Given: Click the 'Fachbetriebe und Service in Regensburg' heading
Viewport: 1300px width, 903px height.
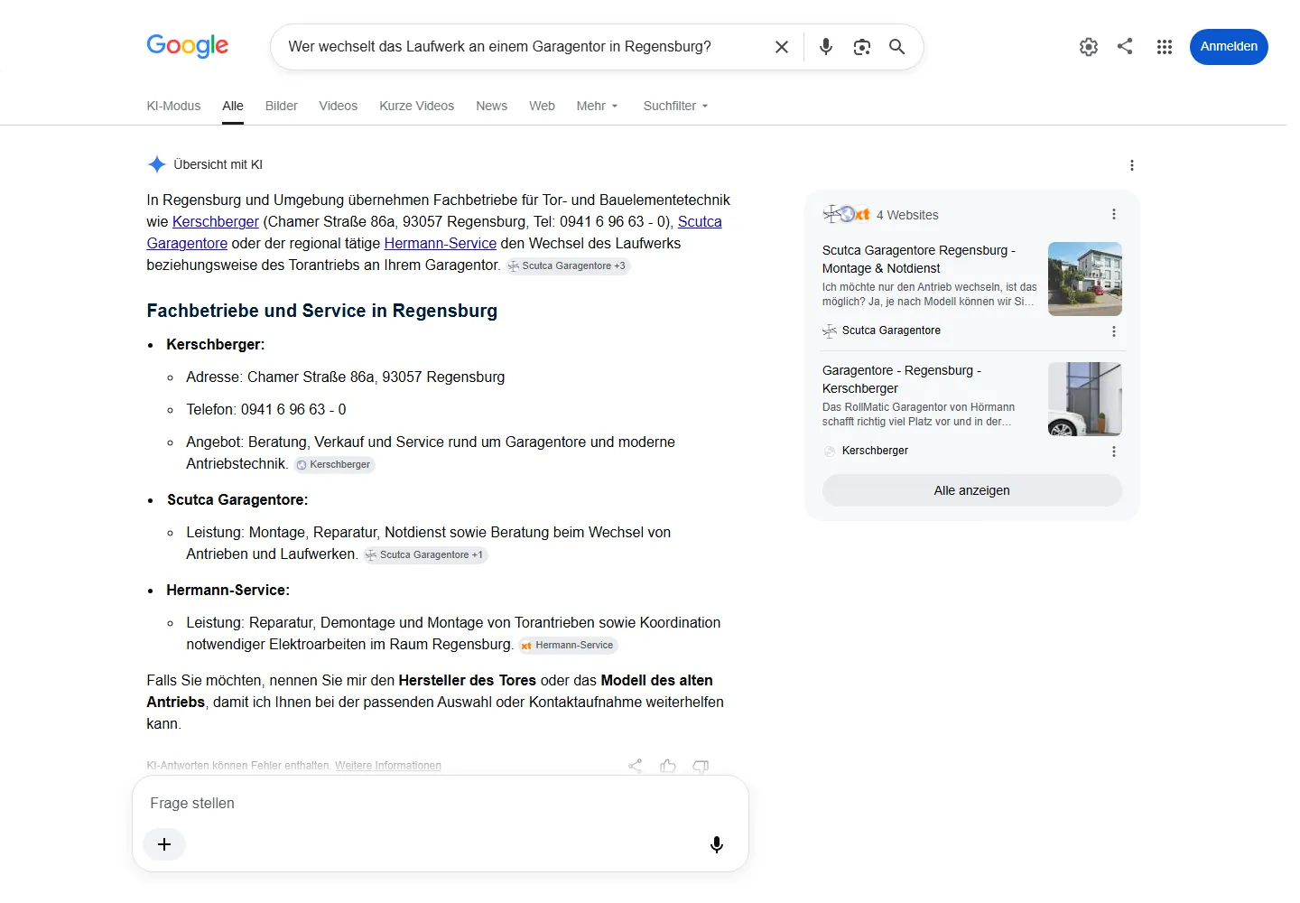Looking at the screenshot, I should (x=322, y=311).
